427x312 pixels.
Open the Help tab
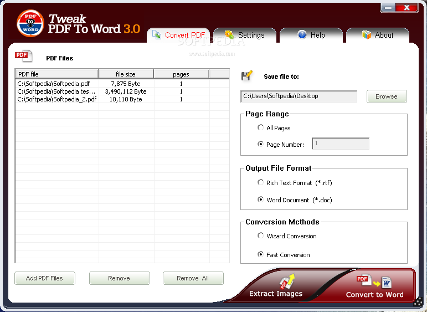click(x=311, y=35)
